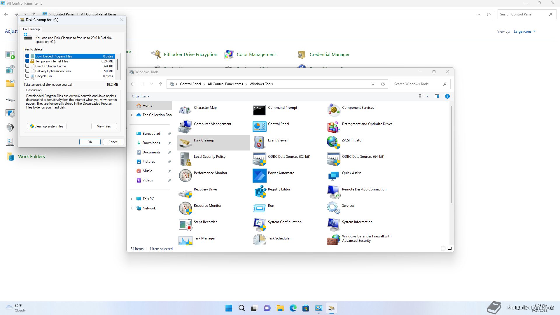Go to Home in navigation pane

(150, 106)
